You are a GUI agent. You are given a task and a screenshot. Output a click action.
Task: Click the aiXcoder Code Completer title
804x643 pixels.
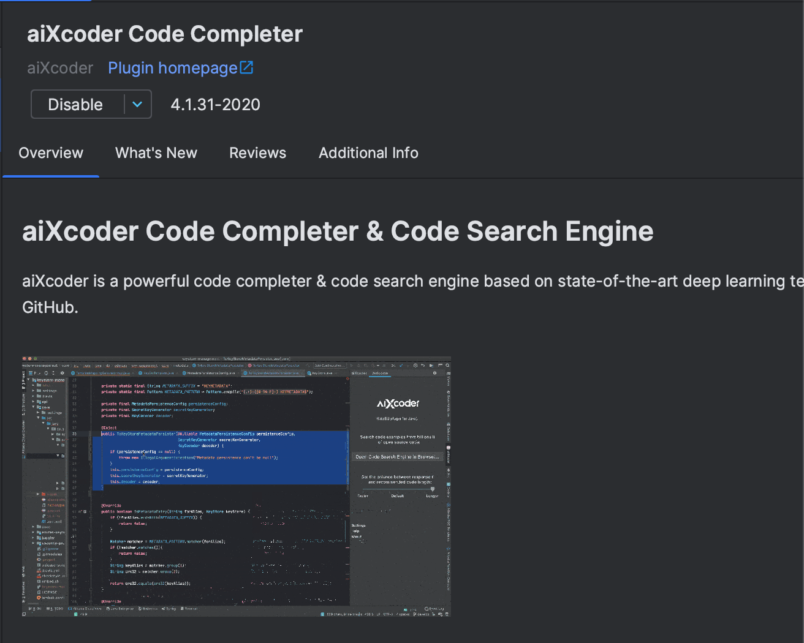coord(165,34)
